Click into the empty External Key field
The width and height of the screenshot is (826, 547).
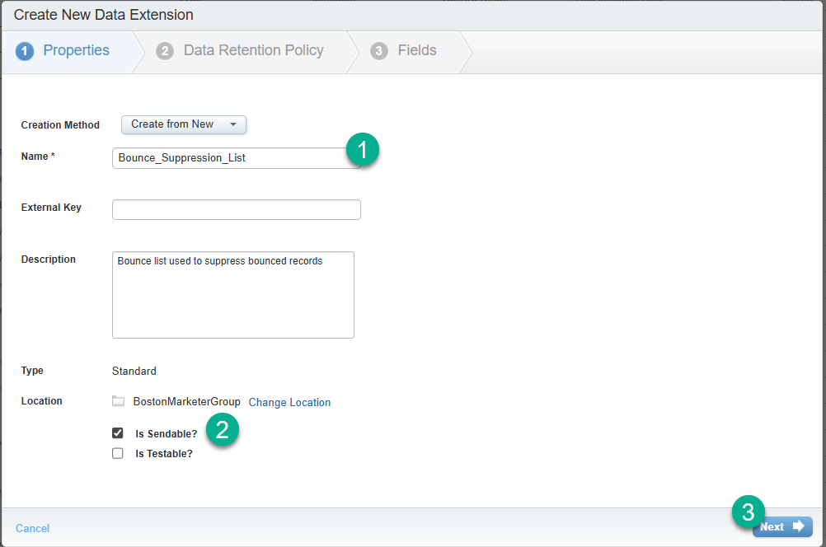click(236, 210)
